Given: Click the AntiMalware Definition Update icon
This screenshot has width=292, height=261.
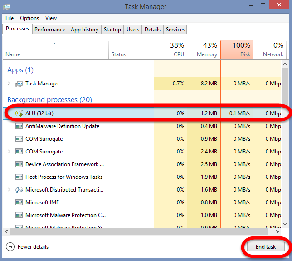Looking at the screenshot, I should click(x=19, y=126).
